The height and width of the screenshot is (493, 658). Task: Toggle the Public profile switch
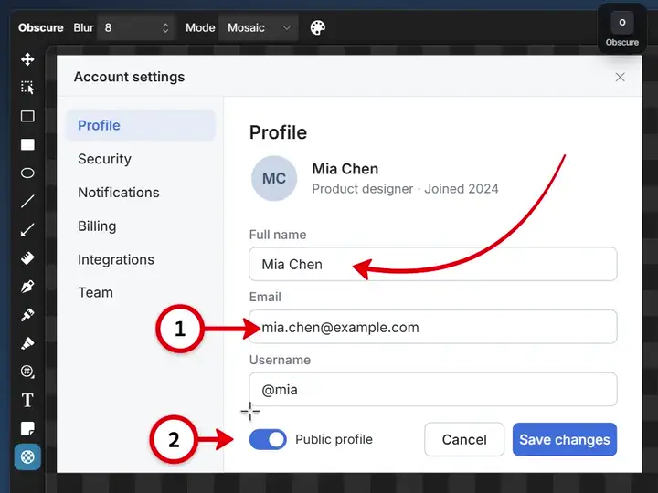pyautogui.click(x=268, y=439)
